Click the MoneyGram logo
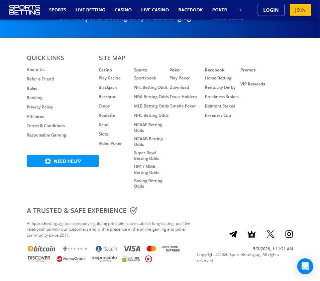Image resolution: width=320 pixels, height=281 pixels. [71, 259]
